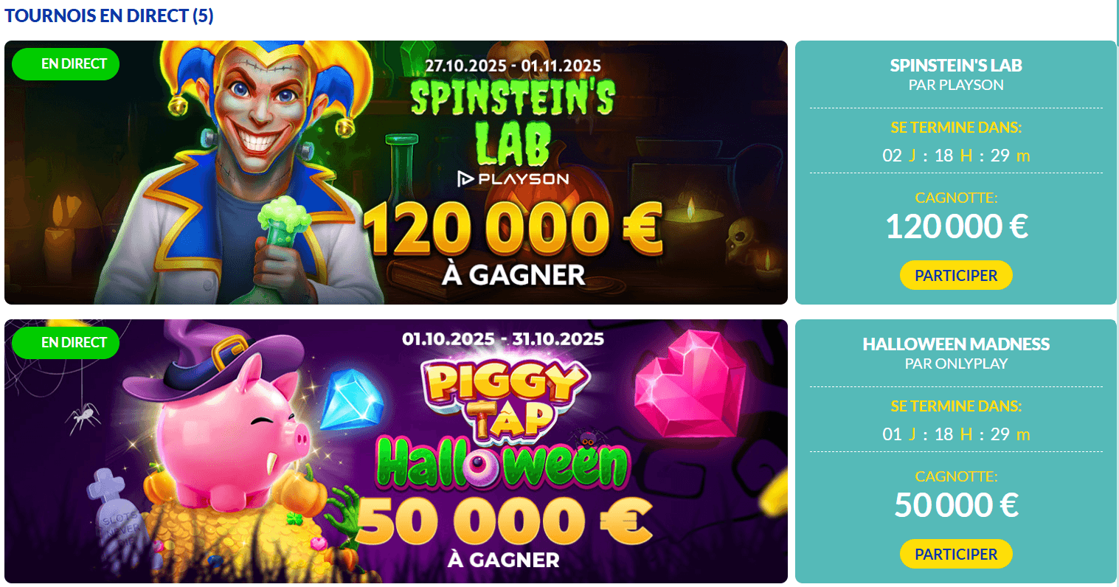This screenshot has width=1119, height=587.
Task: Click the En Direct badge on Spinstein's banner
Action: tap(66, 64)
